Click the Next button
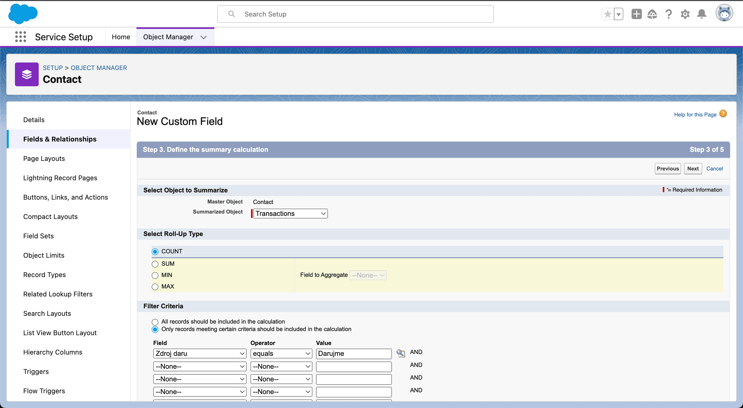 693,168
